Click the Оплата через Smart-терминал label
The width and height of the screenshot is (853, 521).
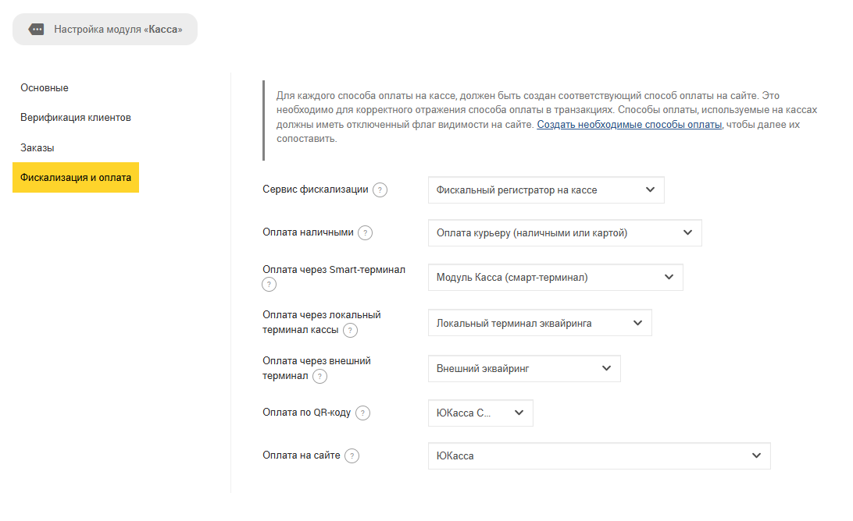click(x=334, y=269)
